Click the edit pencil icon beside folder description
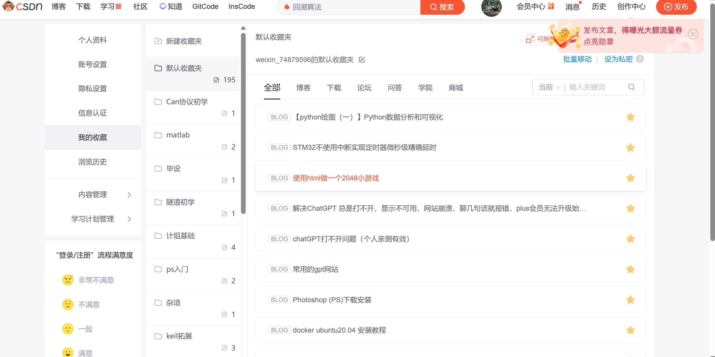This screenshot has height=357, width=715. [x=362, y=60]
